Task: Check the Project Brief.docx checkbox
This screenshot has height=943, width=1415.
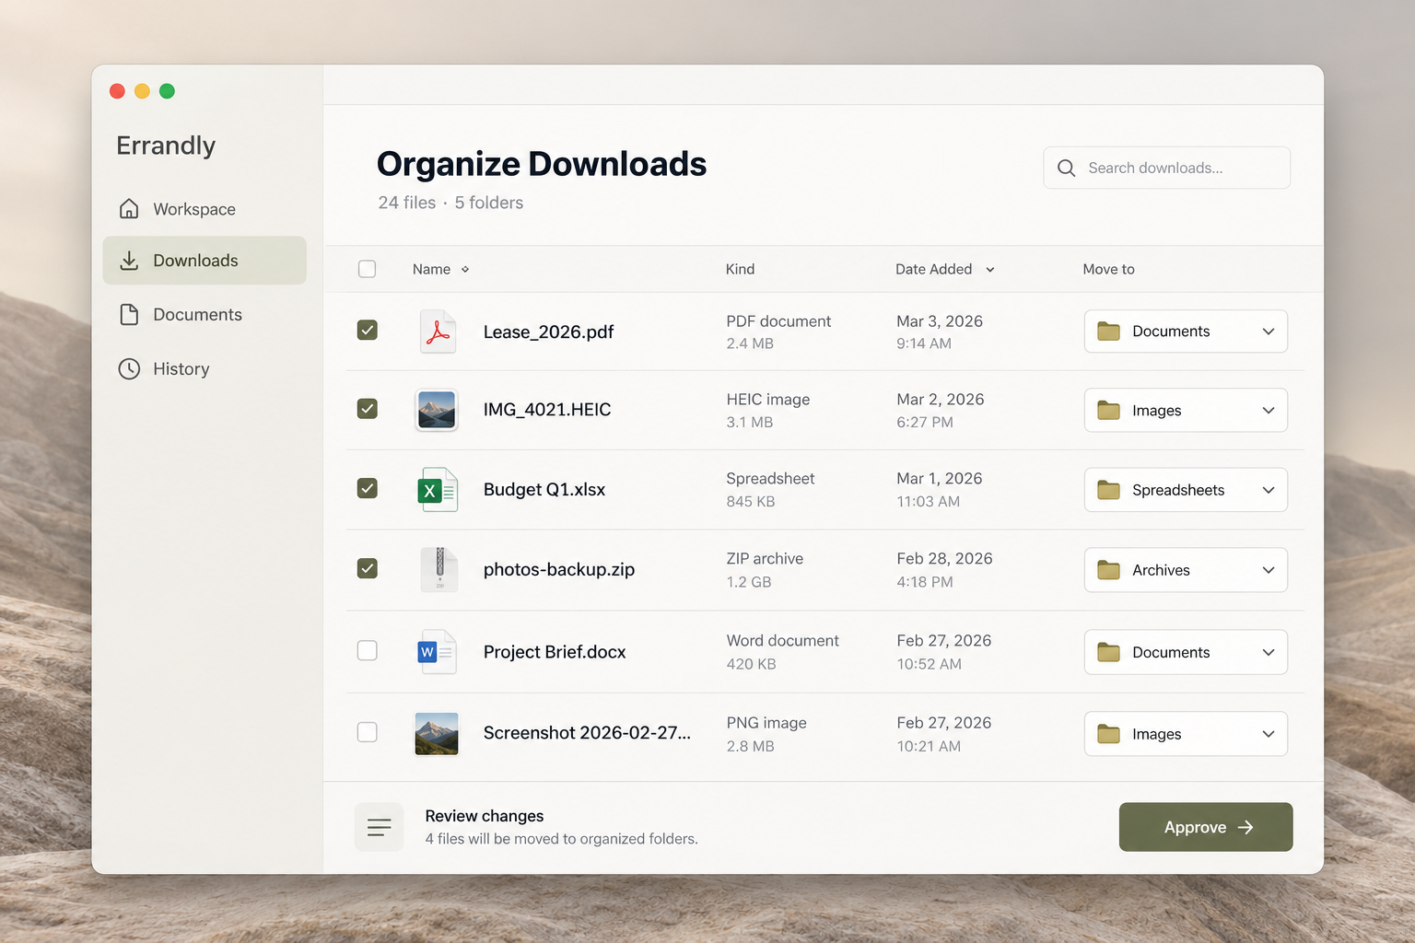Action: (x=367, y=650)
